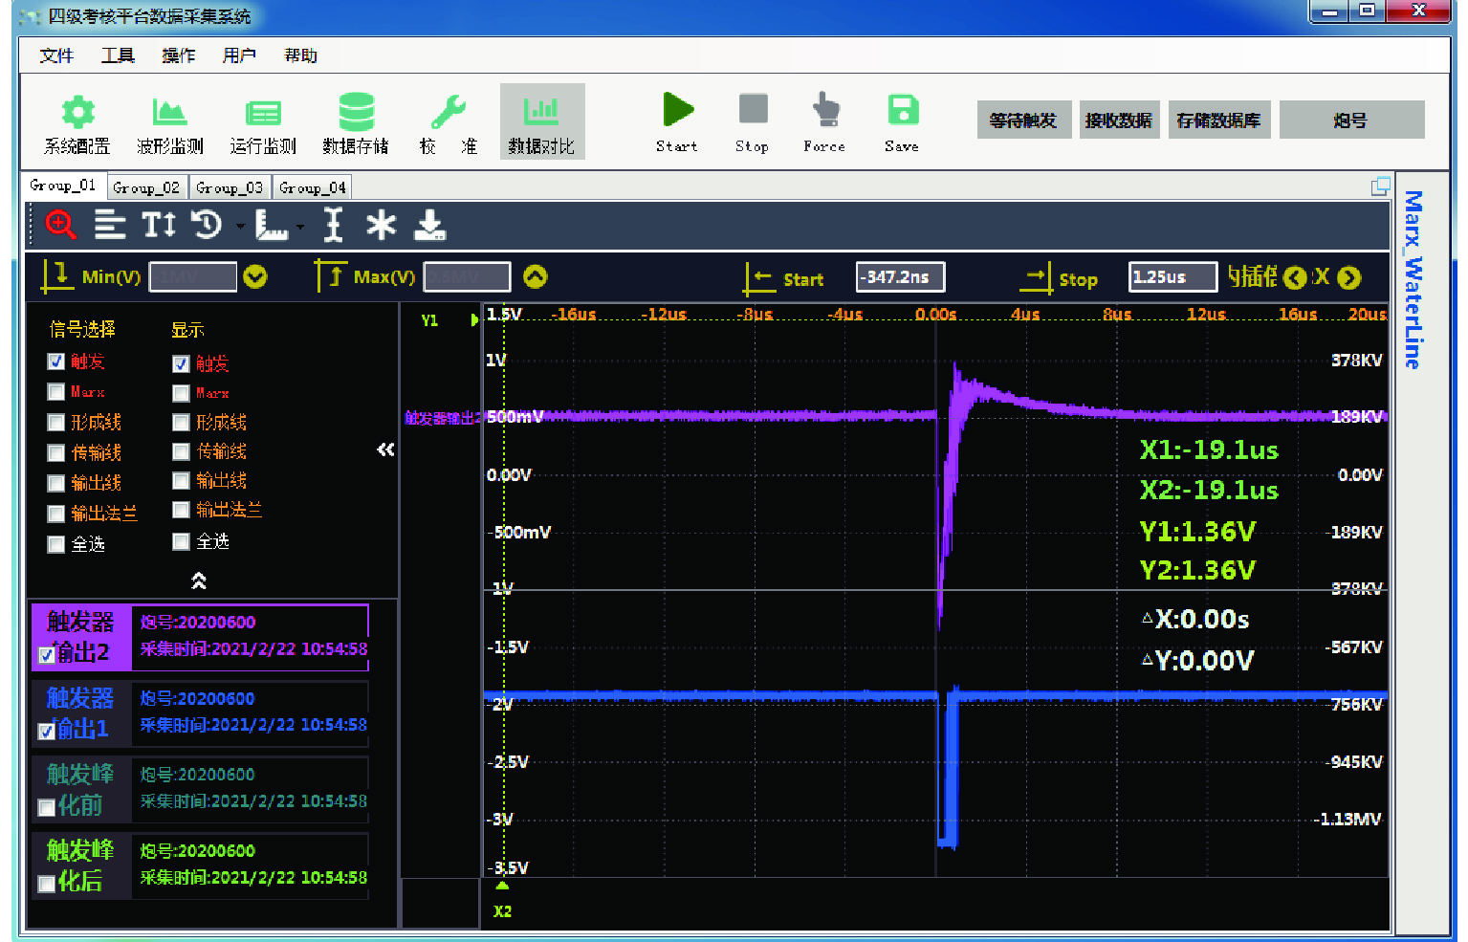Toggle 传输线 signal selection checkbox
Screen dimensions: 1468x942
(x=55, y=453)
